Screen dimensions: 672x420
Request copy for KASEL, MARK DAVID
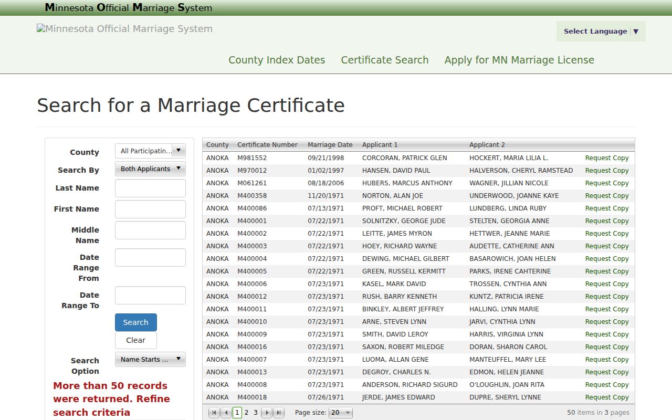tap(607, 284)
